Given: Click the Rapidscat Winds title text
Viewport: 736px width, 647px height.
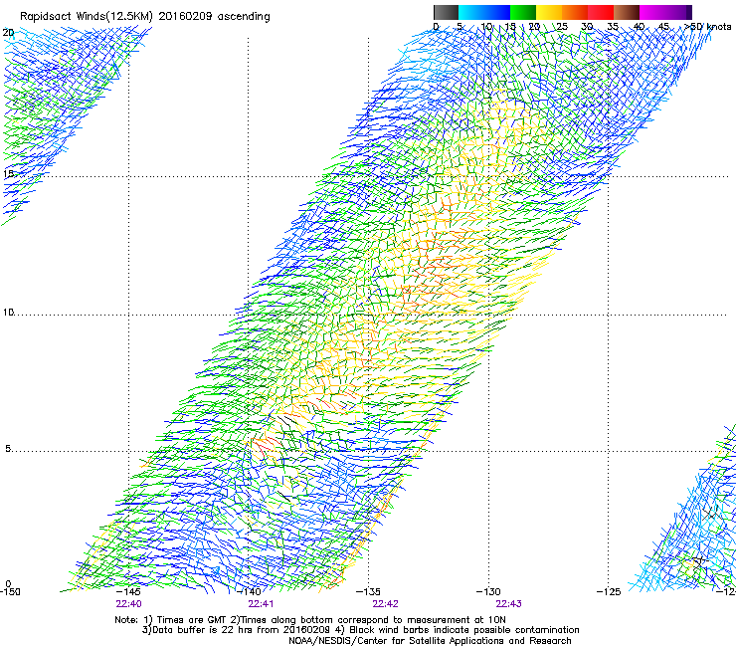Looking at the screenshot, I should tap(145, 17).
